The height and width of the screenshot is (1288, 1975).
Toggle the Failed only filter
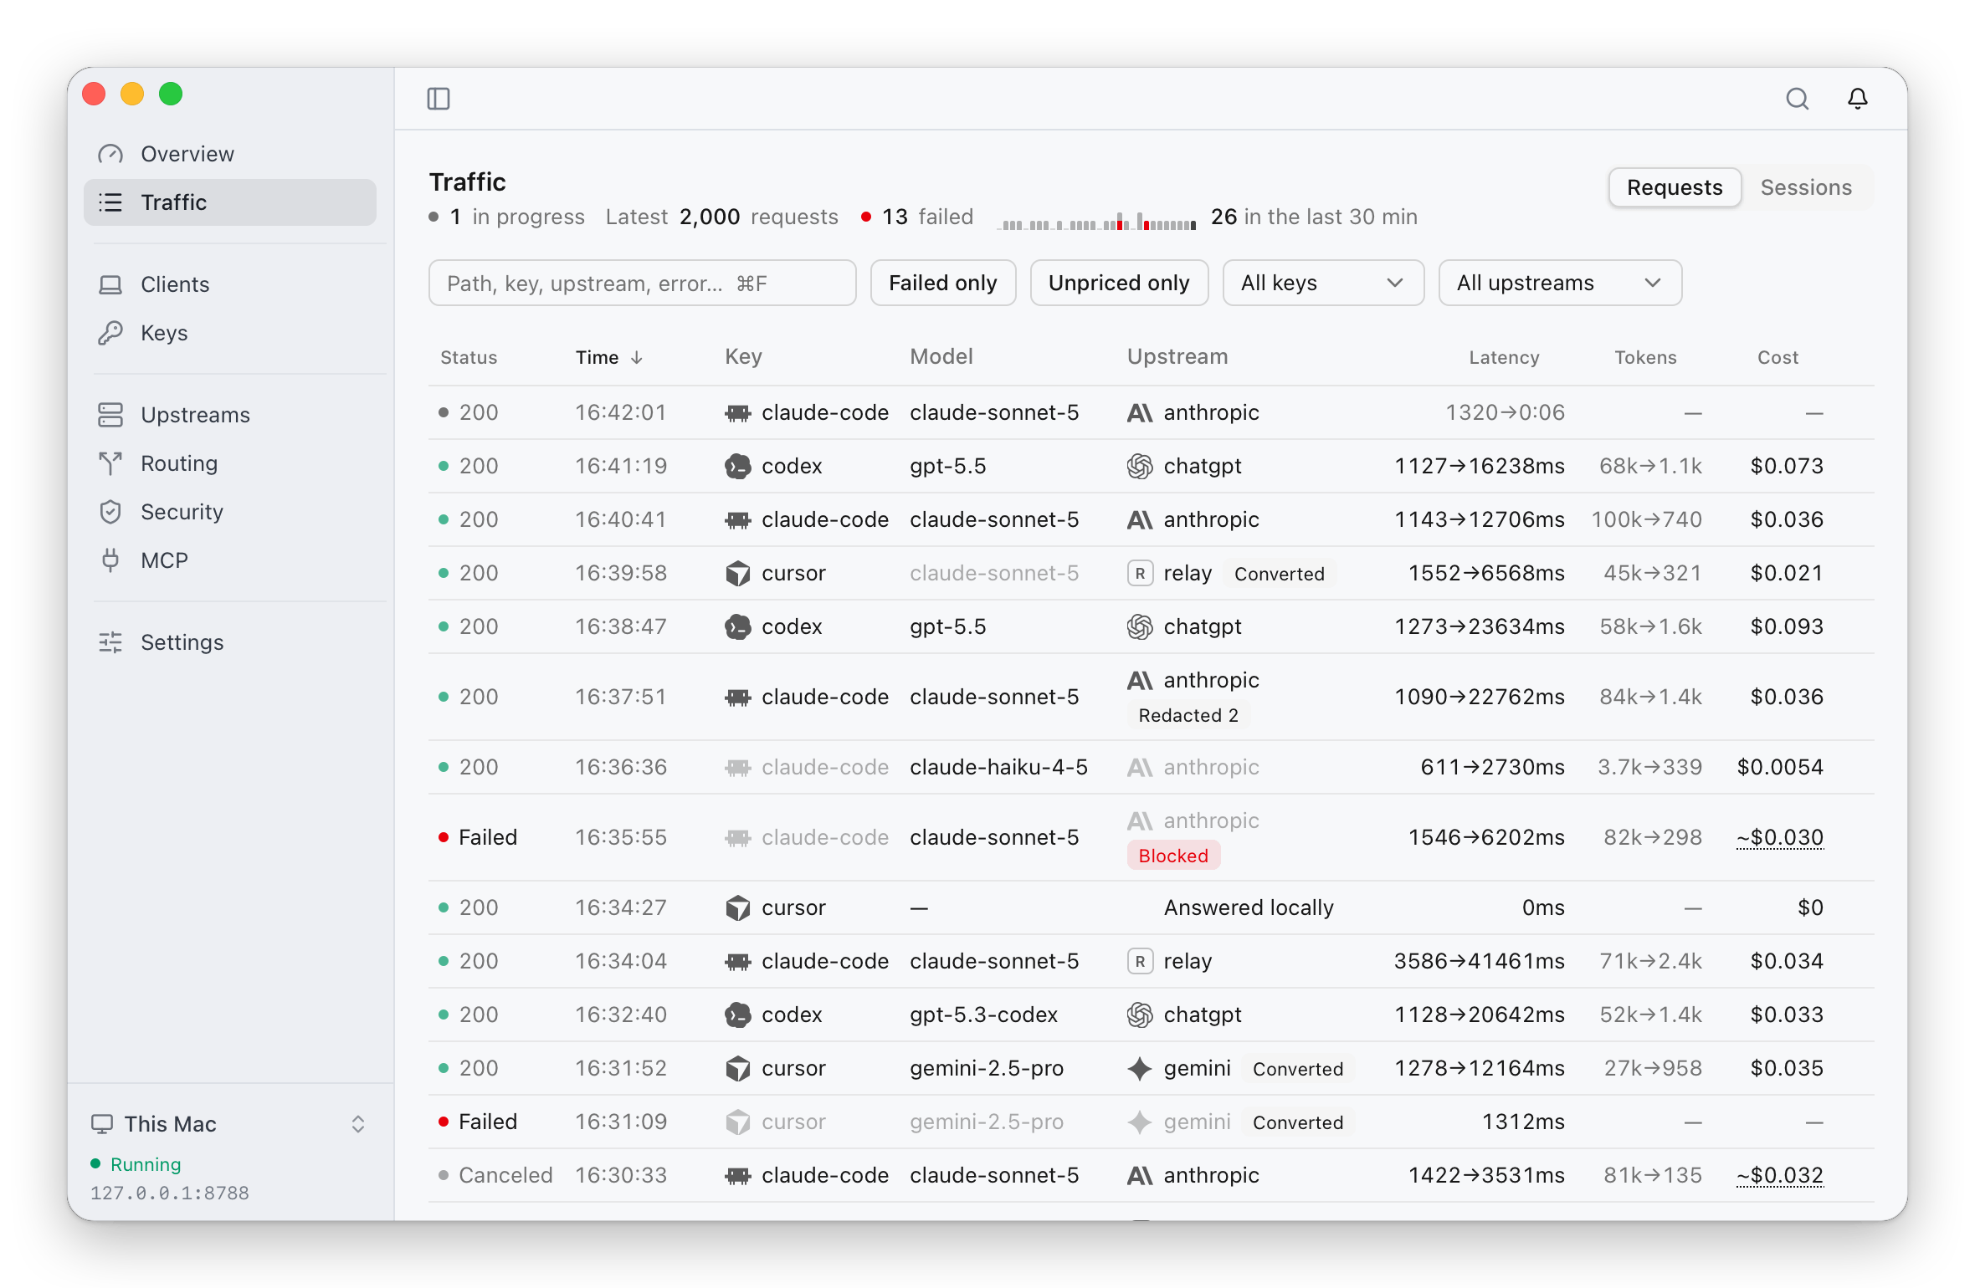click(943, 283)
